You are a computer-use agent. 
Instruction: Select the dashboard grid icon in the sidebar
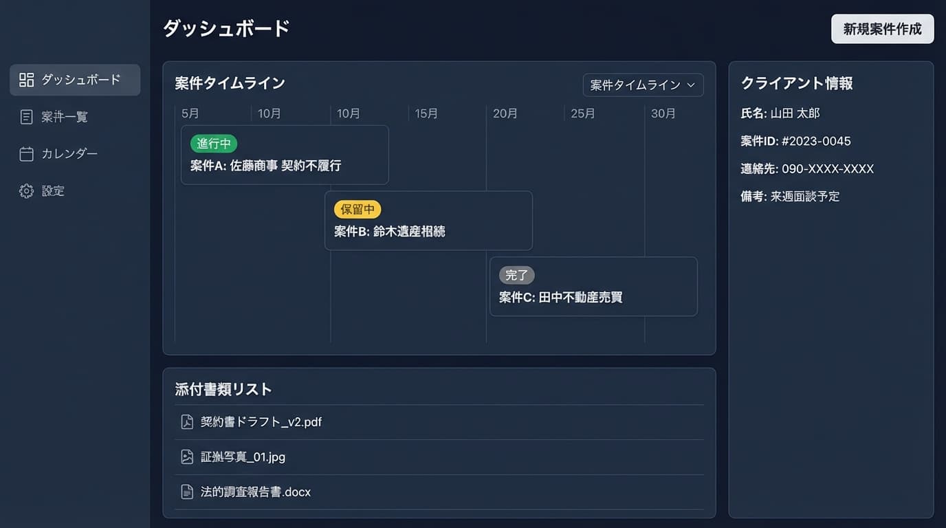coord(26,79)
